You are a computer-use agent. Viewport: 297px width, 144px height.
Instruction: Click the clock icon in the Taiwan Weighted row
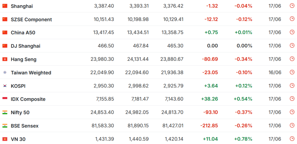(292, 72)
